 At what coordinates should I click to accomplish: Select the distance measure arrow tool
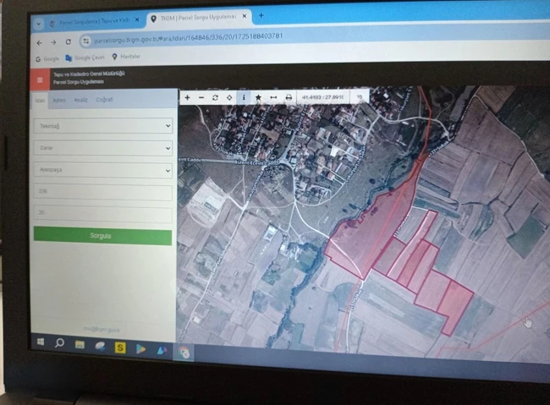273,97
